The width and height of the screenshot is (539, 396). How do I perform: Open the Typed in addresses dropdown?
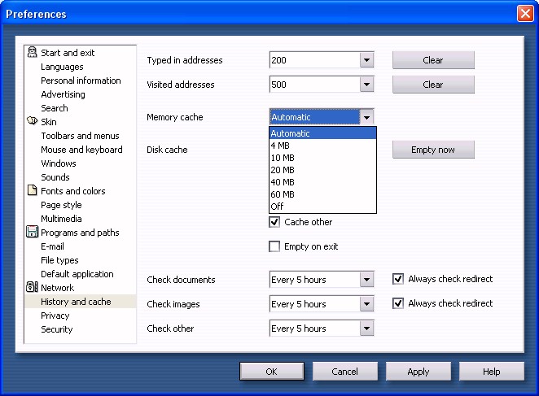366,60
